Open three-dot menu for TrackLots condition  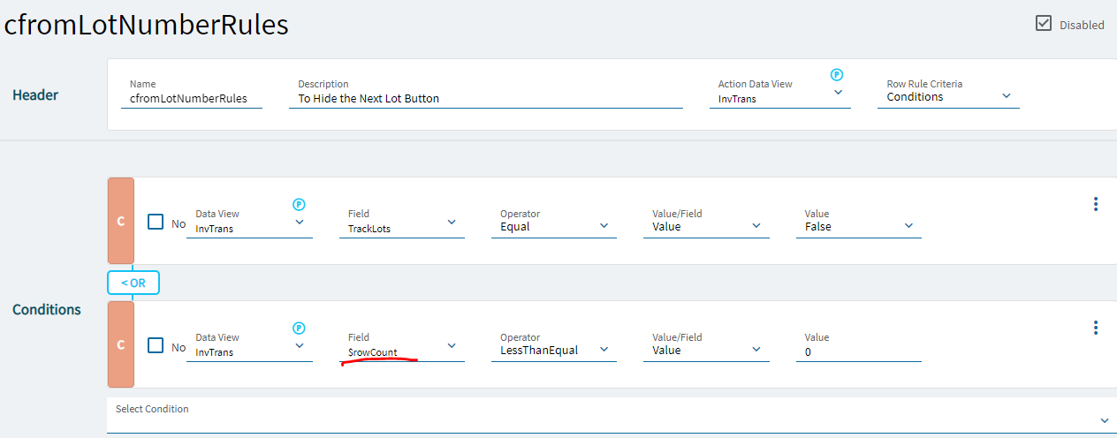point(1096,204)
